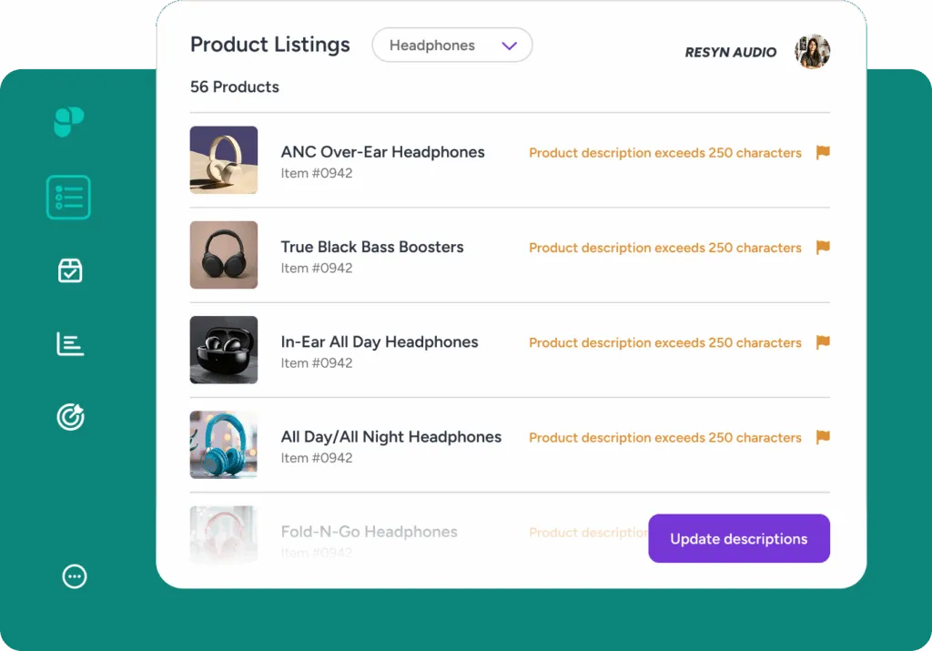Click the RESYN AUDIO account name

pos(730,53)
